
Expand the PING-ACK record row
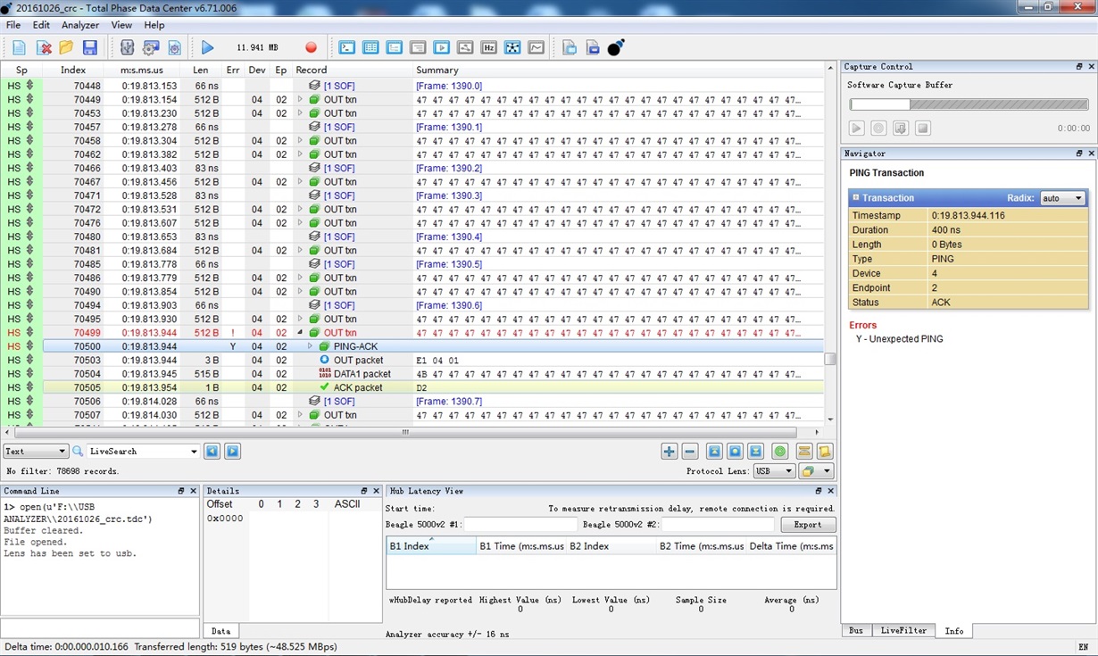[x=310, y=346]
